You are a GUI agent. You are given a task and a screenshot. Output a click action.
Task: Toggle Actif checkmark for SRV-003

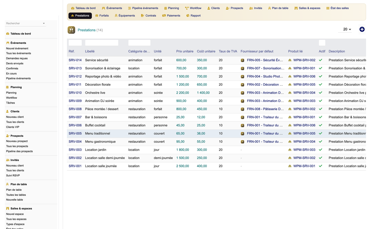tap(321, 150)
